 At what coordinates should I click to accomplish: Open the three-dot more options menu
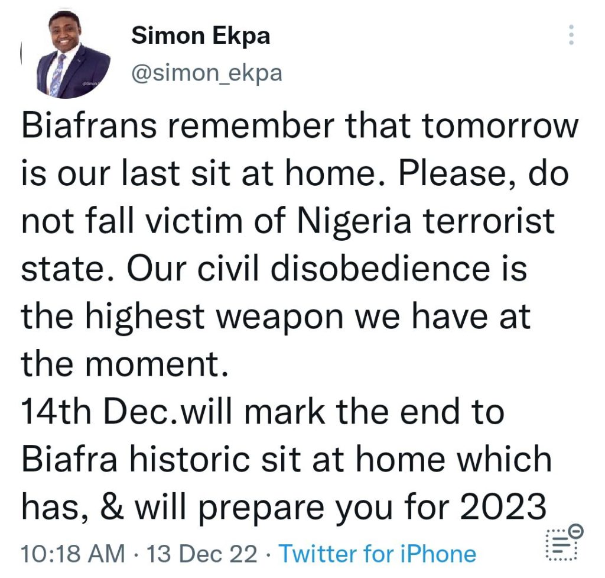[571, 35]
